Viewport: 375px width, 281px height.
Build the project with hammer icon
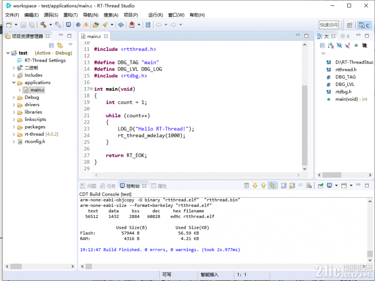tap(43, 25)
